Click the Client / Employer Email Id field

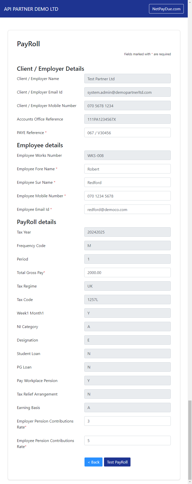(x=127, y=92)
